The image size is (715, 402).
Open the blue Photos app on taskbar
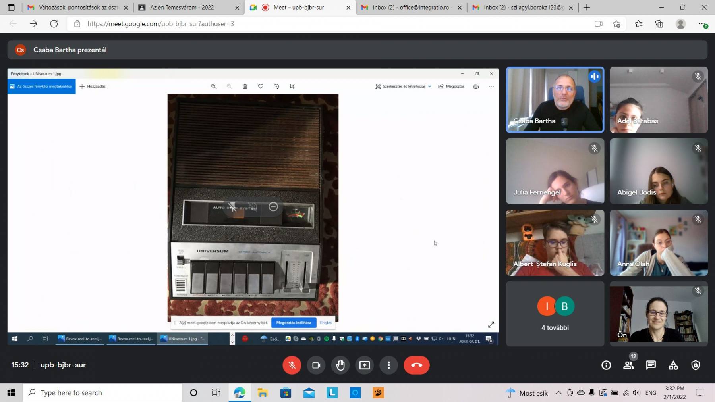(355, 393)
